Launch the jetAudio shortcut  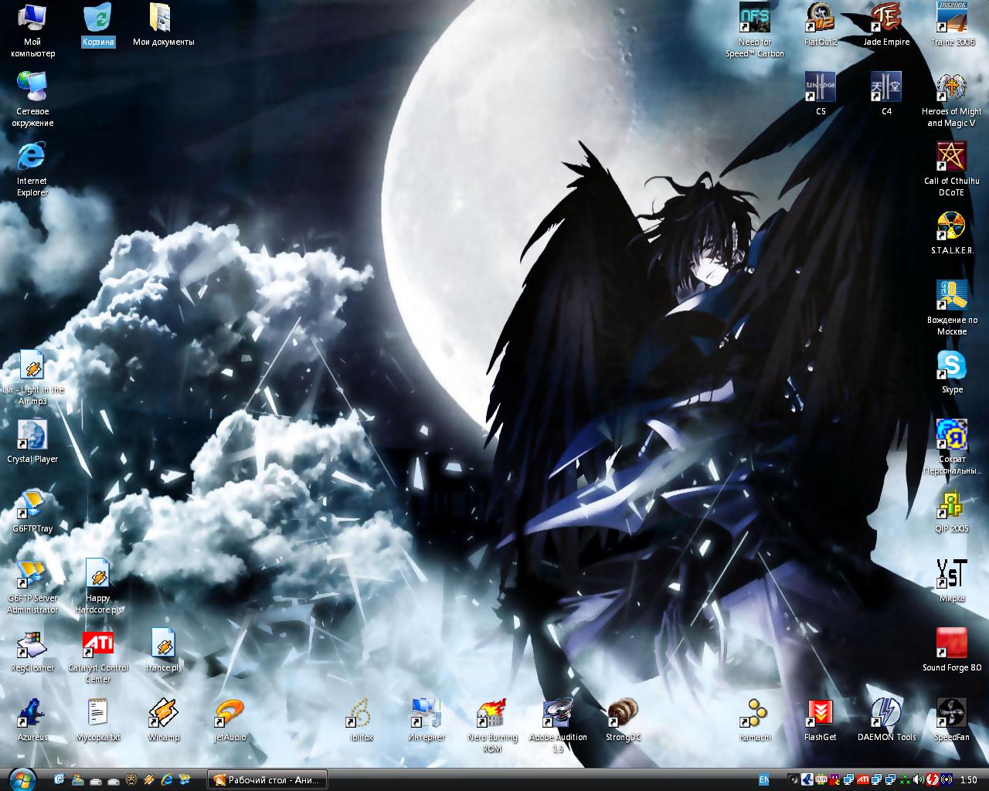coord(229,721)
